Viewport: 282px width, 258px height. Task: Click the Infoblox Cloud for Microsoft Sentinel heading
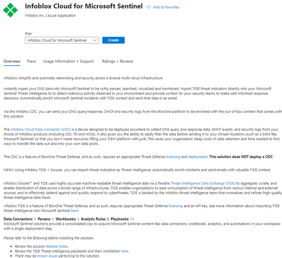tap(84, 7)
